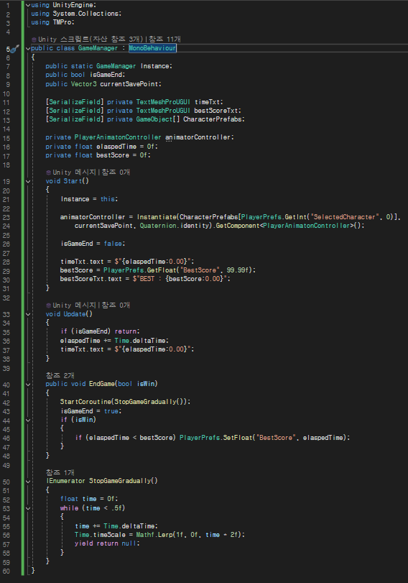Click the 'Instantiate' call on line 23
408x583 pixels.
[x=157, y=217]
